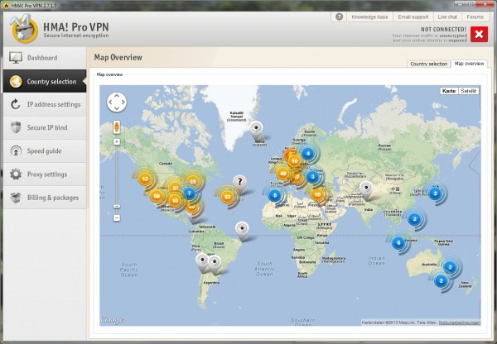Click the blue 5 cluster over Spain
The height and width of the screenshot is (344, 497).
(275, 195)
